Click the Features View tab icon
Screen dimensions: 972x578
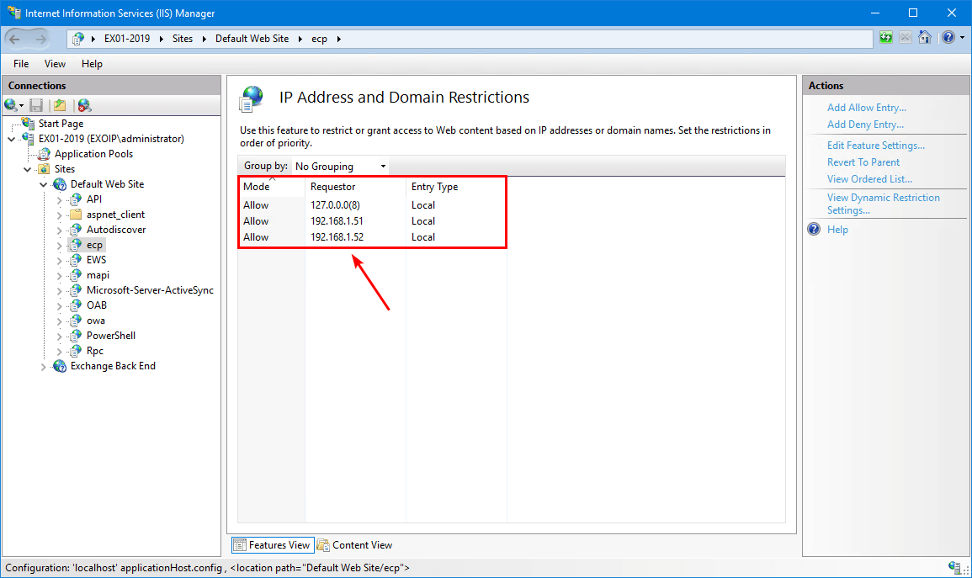coord(240,545)
